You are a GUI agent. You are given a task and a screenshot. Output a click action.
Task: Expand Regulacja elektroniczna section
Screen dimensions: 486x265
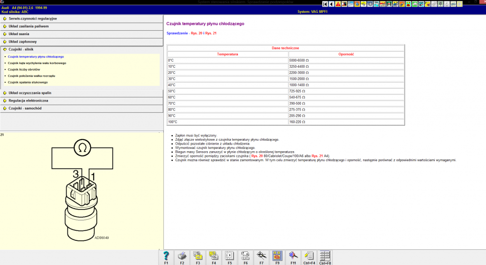[82, 101]
